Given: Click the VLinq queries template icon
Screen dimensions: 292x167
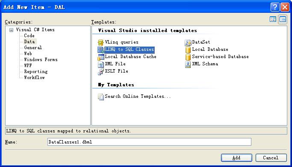Looking at the screenshot, I should click(100, 42).
